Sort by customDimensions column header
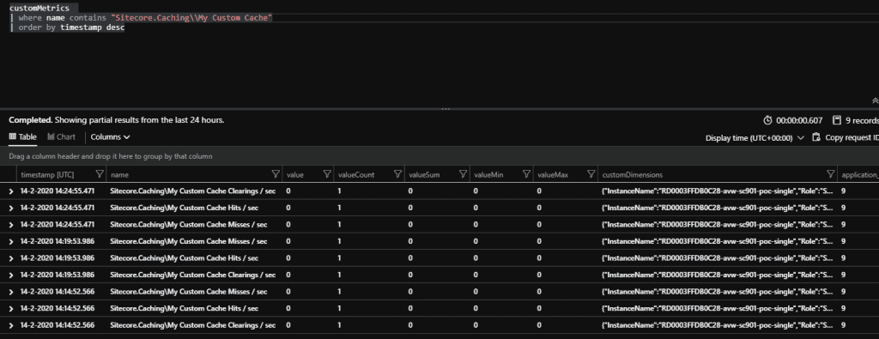Image resolution: width=879 pixels, height=339 pixels. click(x=633, y=175)
